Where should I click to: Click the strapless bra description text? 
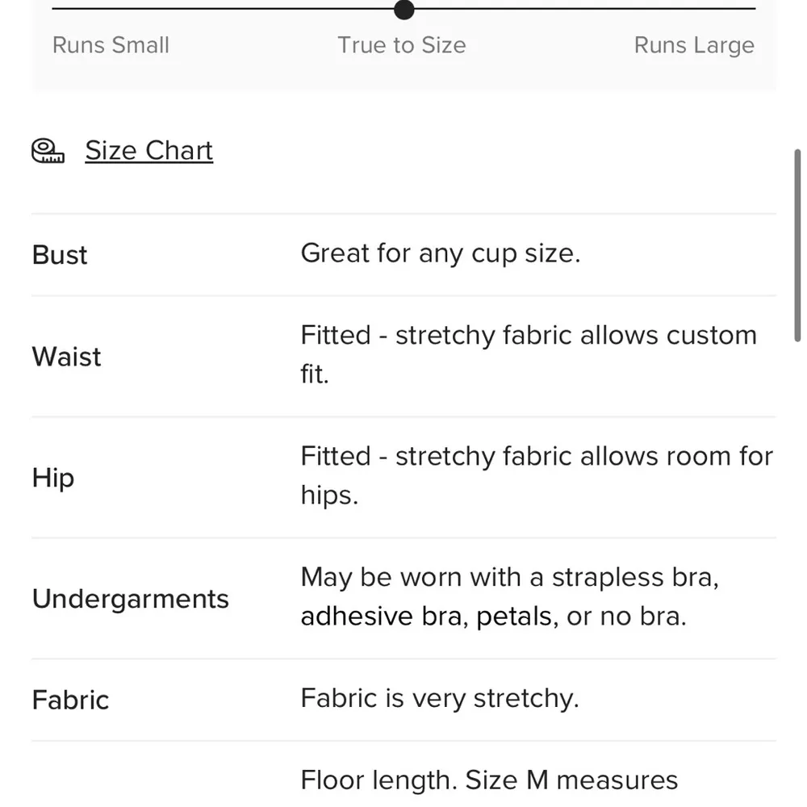(x=508, y=597)
